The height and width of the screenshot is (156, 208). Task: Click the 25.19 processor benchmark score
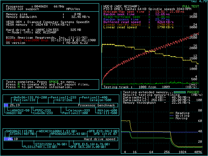pos(15,105)
